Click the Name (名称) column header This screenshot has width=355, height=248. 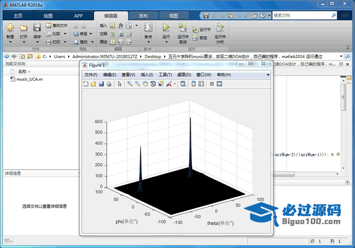22,71
